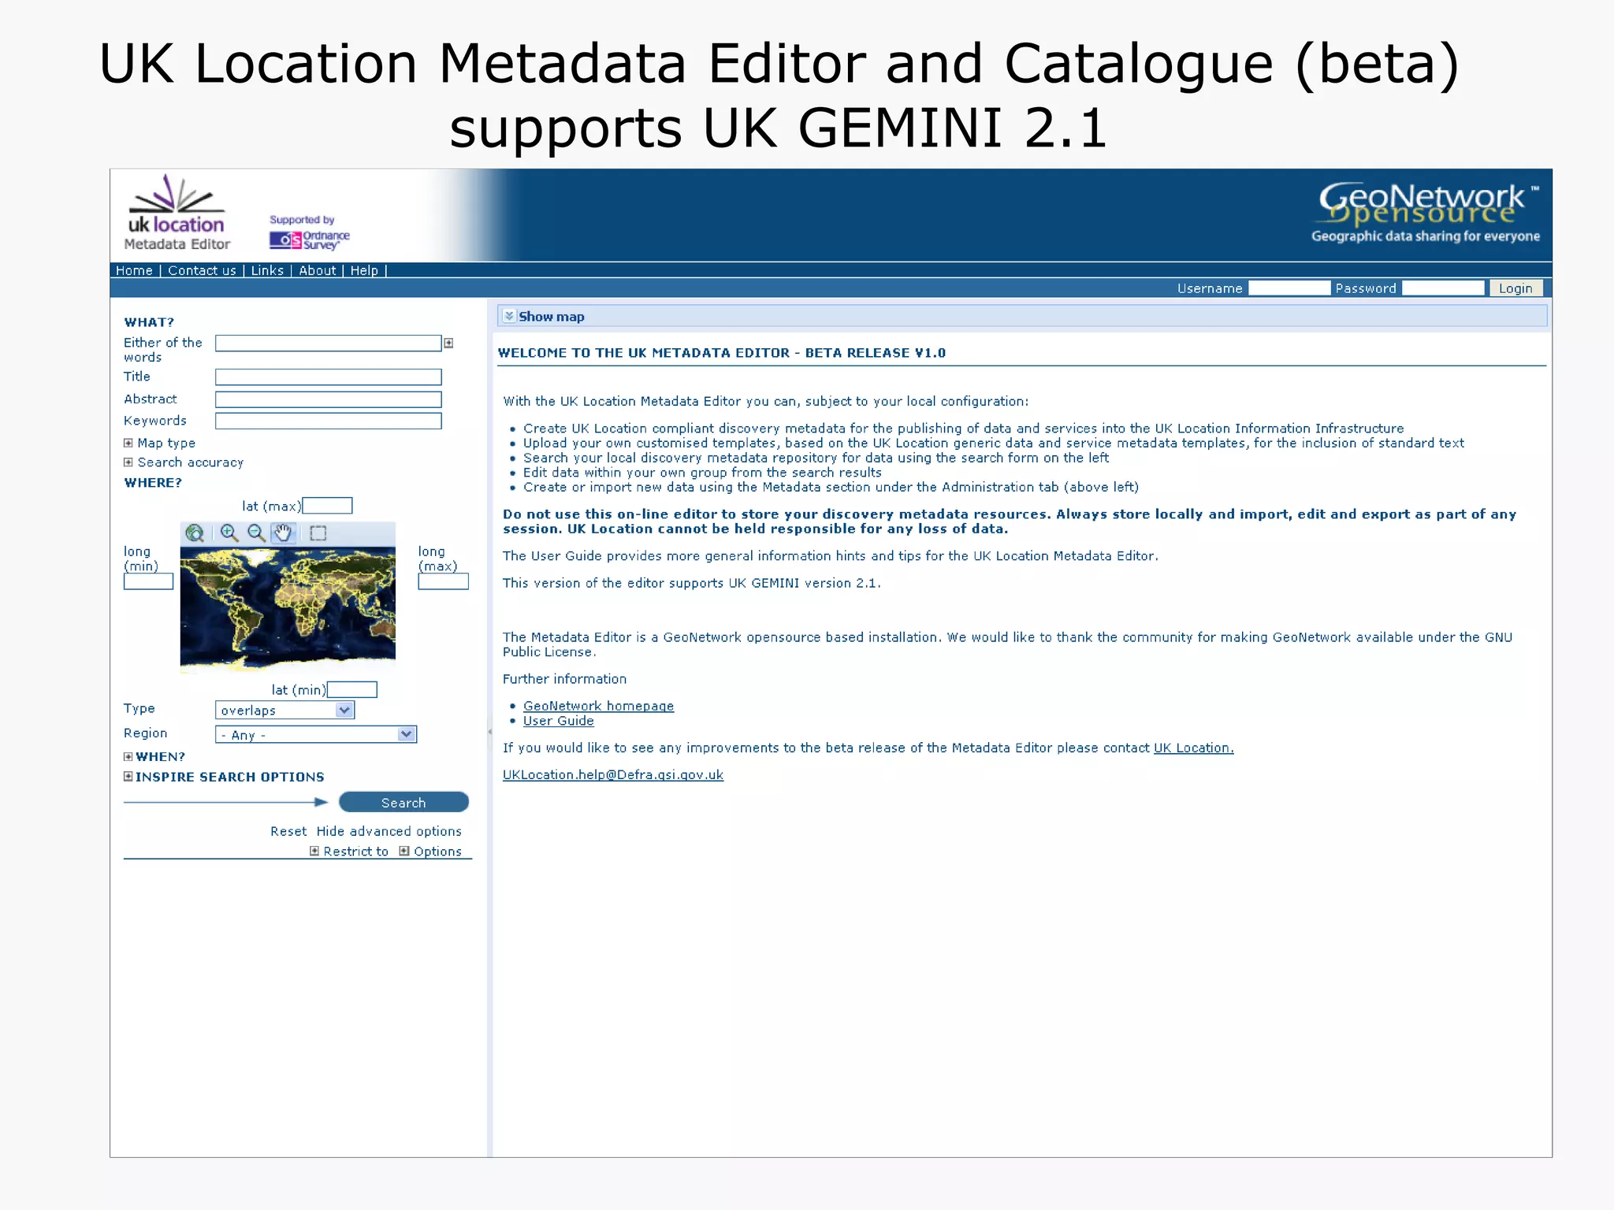The image size is (1614, 1210).
Task: Expand the WHEN? section
Action: coord(128,756)
